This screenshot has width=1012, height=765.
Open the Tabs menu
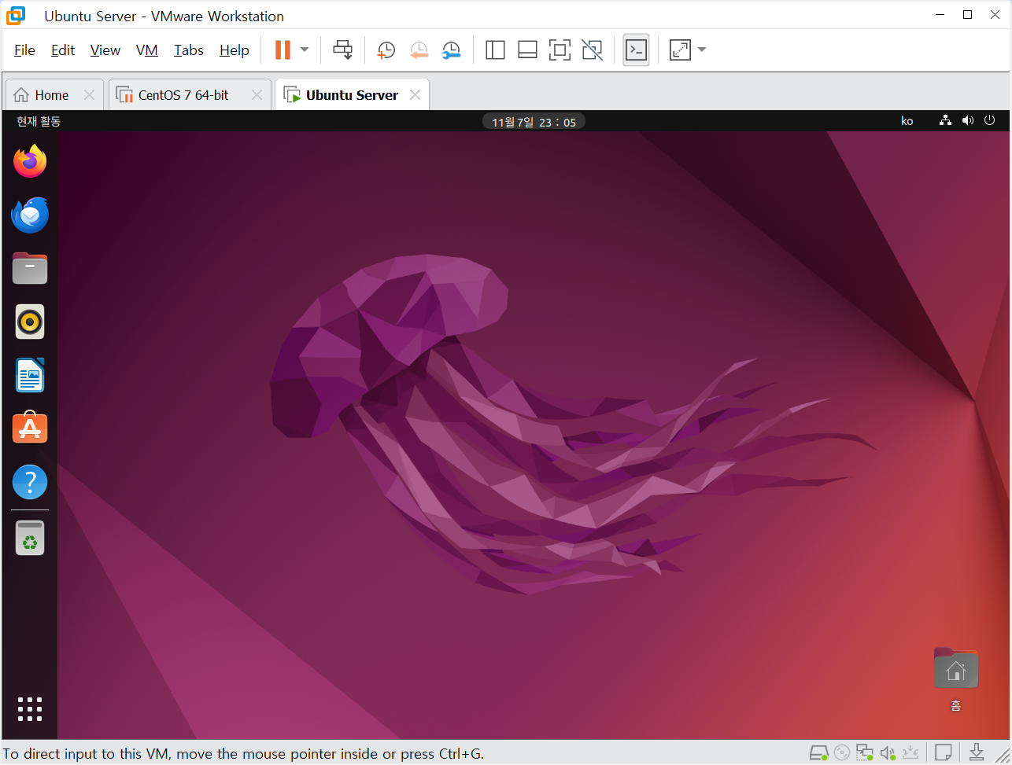pyautogui.click(x=189, y=50)
